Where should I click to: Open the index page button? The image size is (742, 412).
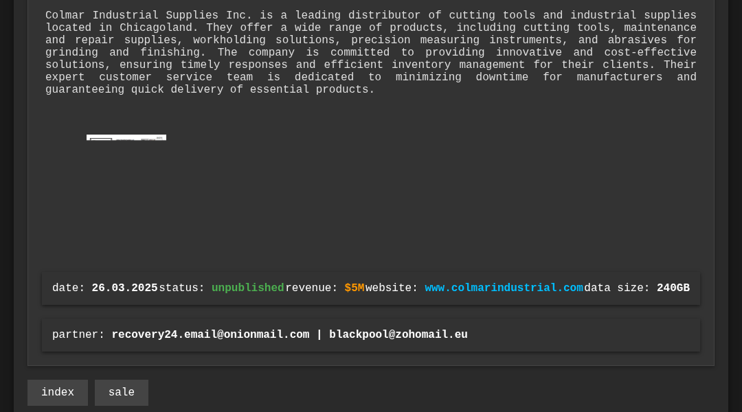(x=58, y=393)
